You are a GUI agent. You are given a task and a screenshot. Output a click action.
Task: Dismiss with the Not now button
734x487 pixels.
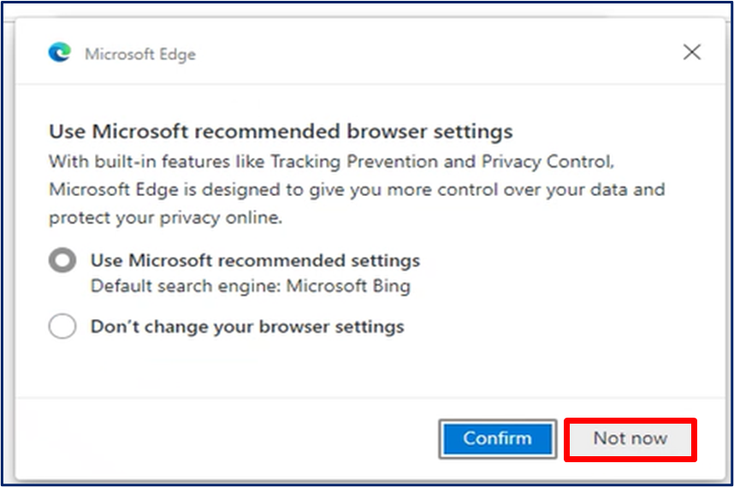coord(630,439)
